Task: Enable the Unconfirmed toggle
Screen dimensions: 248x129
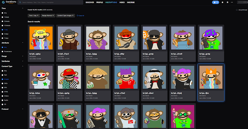Action: 237,10
